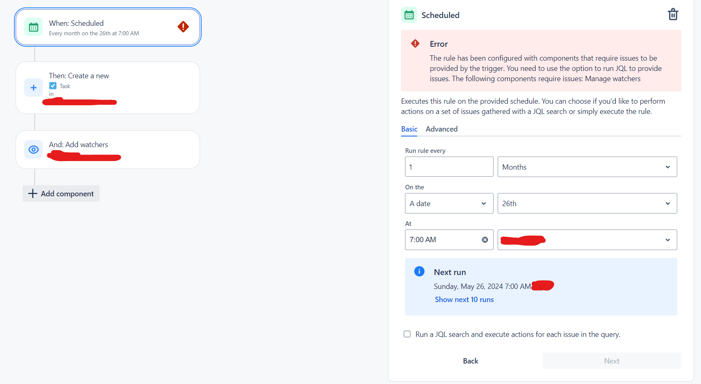This screenshot has width=701, height=384.
Task: Open the Months interval dropdown
Action: (x=587, y=167)
